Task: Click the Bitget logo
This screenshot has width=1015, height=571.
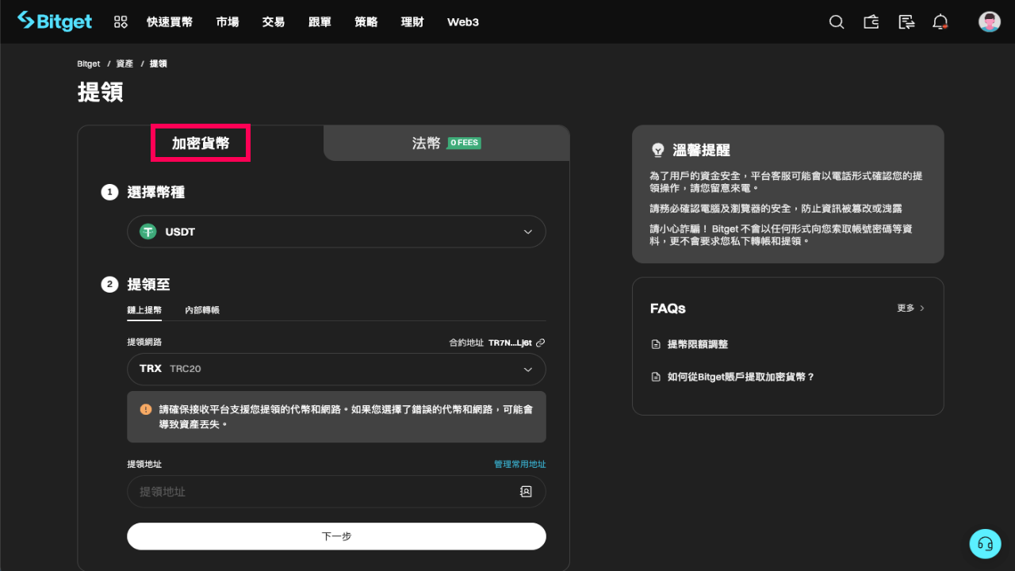Action: [x=54, y=21]
